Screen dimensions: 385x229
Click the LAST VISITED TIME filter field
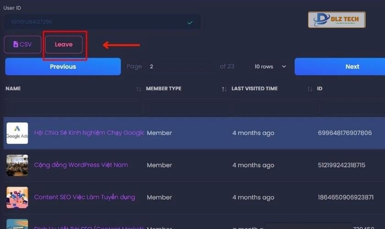(x=274, y=108)
